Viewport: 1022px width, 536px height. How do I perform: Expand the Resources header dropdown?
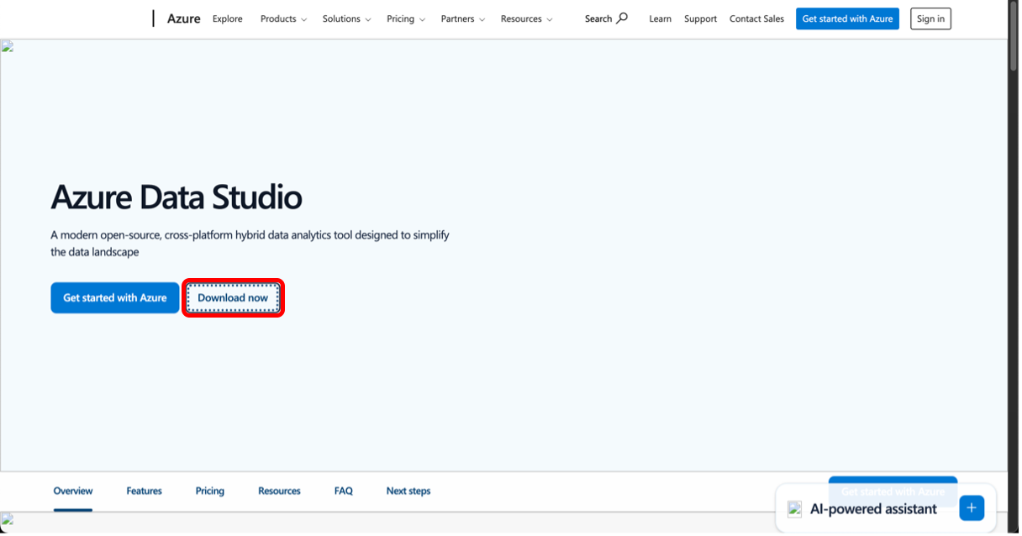tap(526, 18)
